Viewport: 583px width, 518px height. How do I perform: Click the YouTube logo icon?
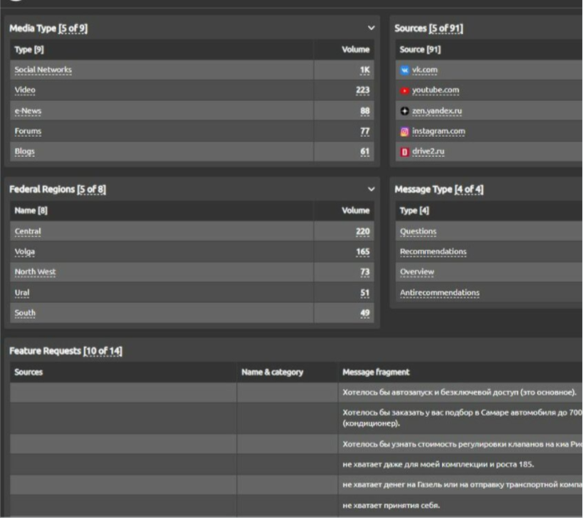[405, 90]
